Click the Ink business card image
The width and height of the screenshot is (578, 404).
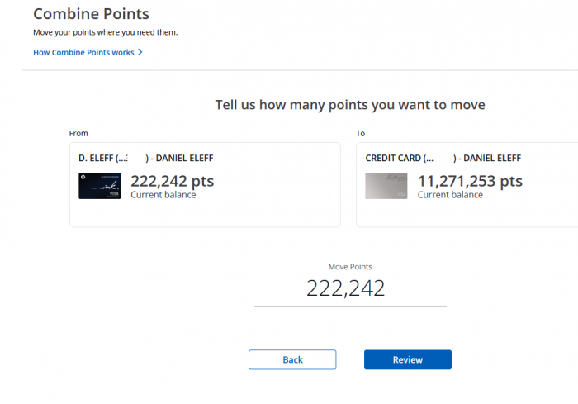pyautogui.click(x=100, y=186)
